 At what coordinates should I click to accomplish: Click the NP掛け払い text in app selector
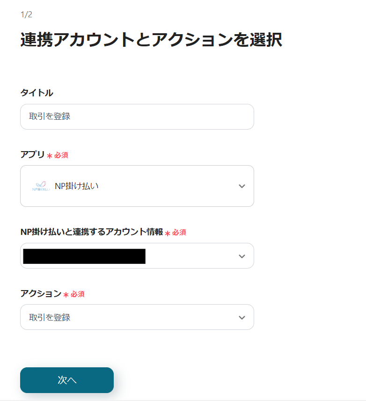77,186
